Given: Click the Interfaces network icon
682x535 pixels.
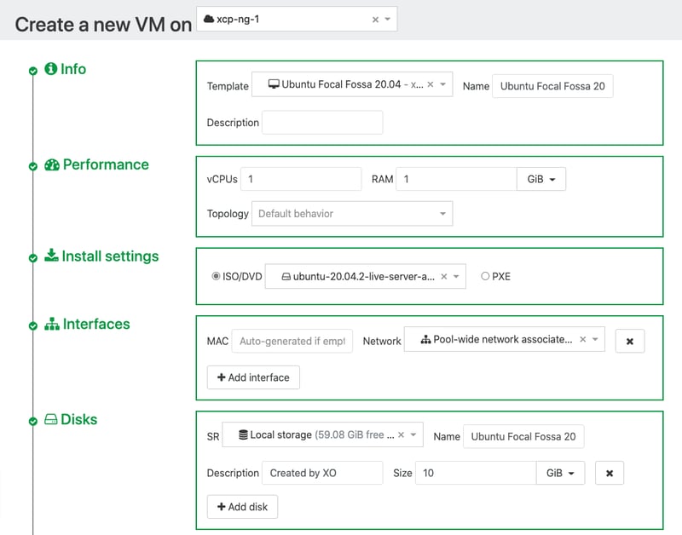Looking at the screenshot, I should point(51,325).
